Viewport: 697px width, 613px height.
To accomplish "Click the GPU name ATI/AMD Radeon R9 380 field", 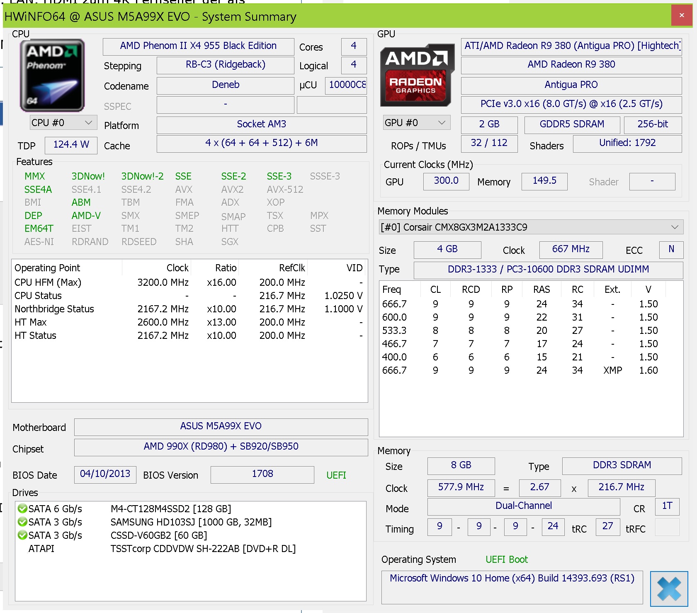I will click(571, 46).
